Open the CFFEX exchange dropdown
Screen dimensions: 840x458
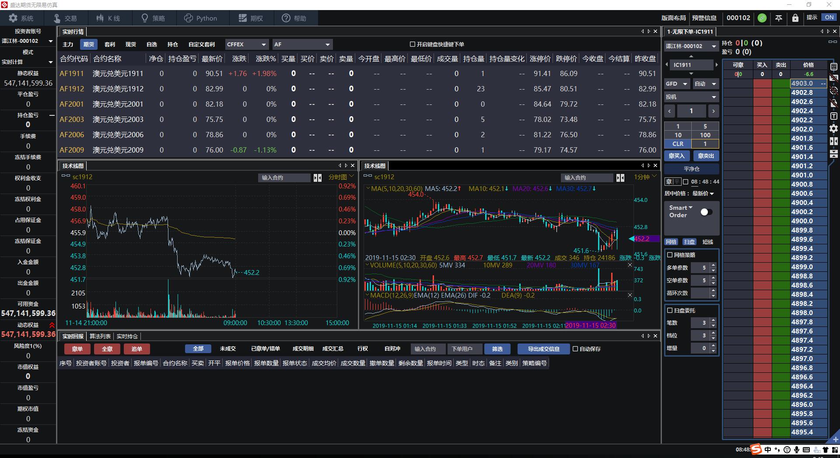(247, 44)
